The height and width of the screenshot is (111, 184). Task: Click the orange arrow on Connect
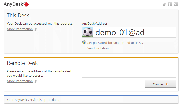[167, 84]
